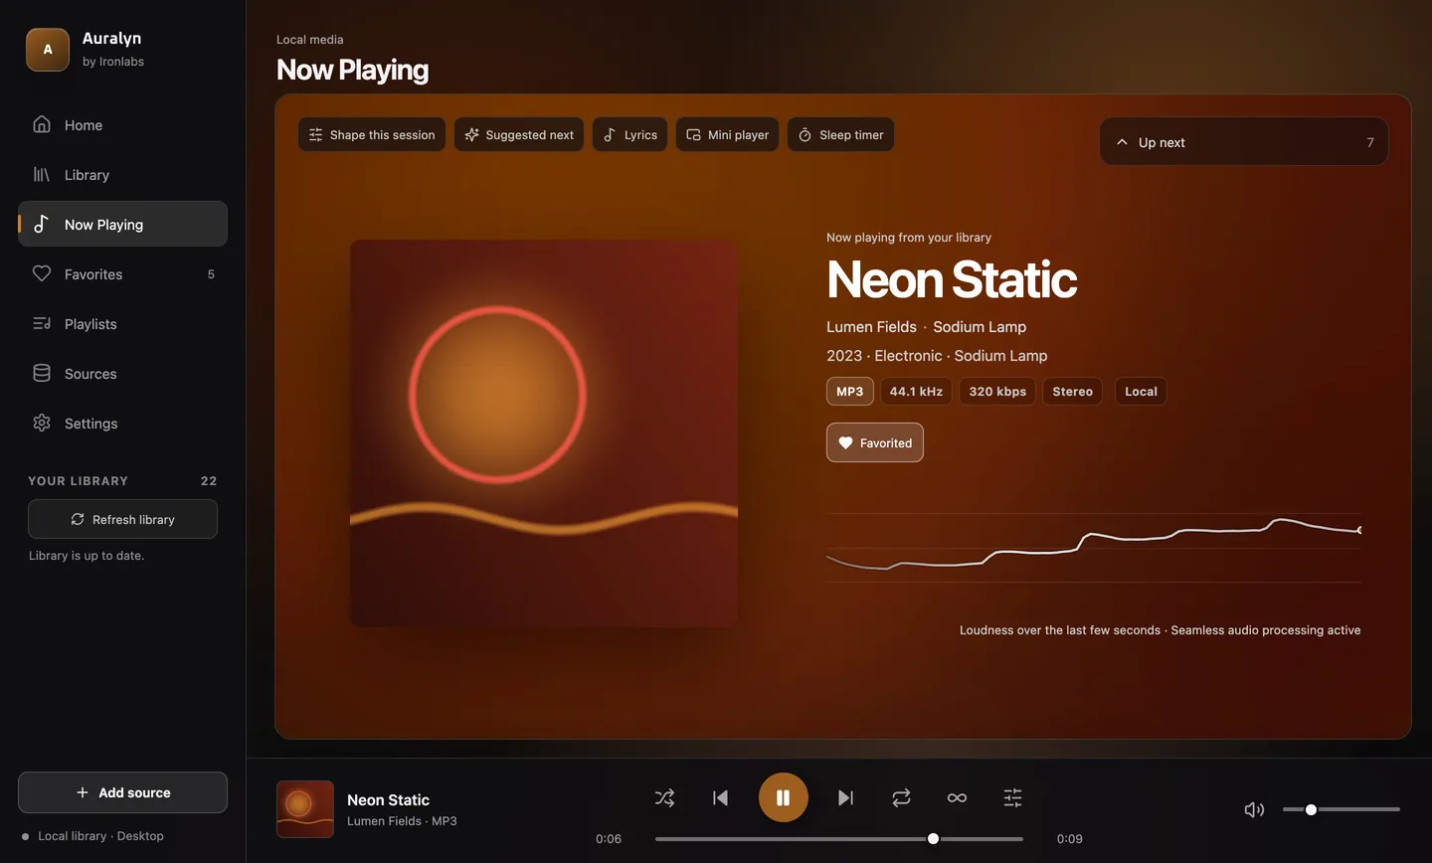Adjust the volume slider
This screenshot has width=1432, height=863.
tap(1341, 809)
